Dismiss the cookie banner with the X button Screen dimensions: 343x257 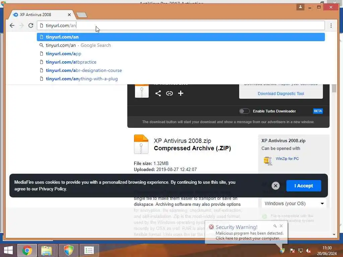point(276,186)
